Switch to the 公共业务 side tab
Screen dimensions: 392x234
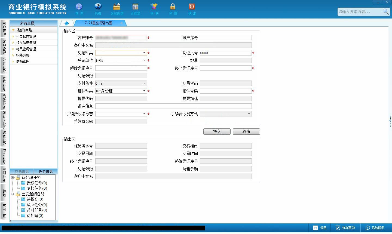pyautogui.click(x=4, y=65)
